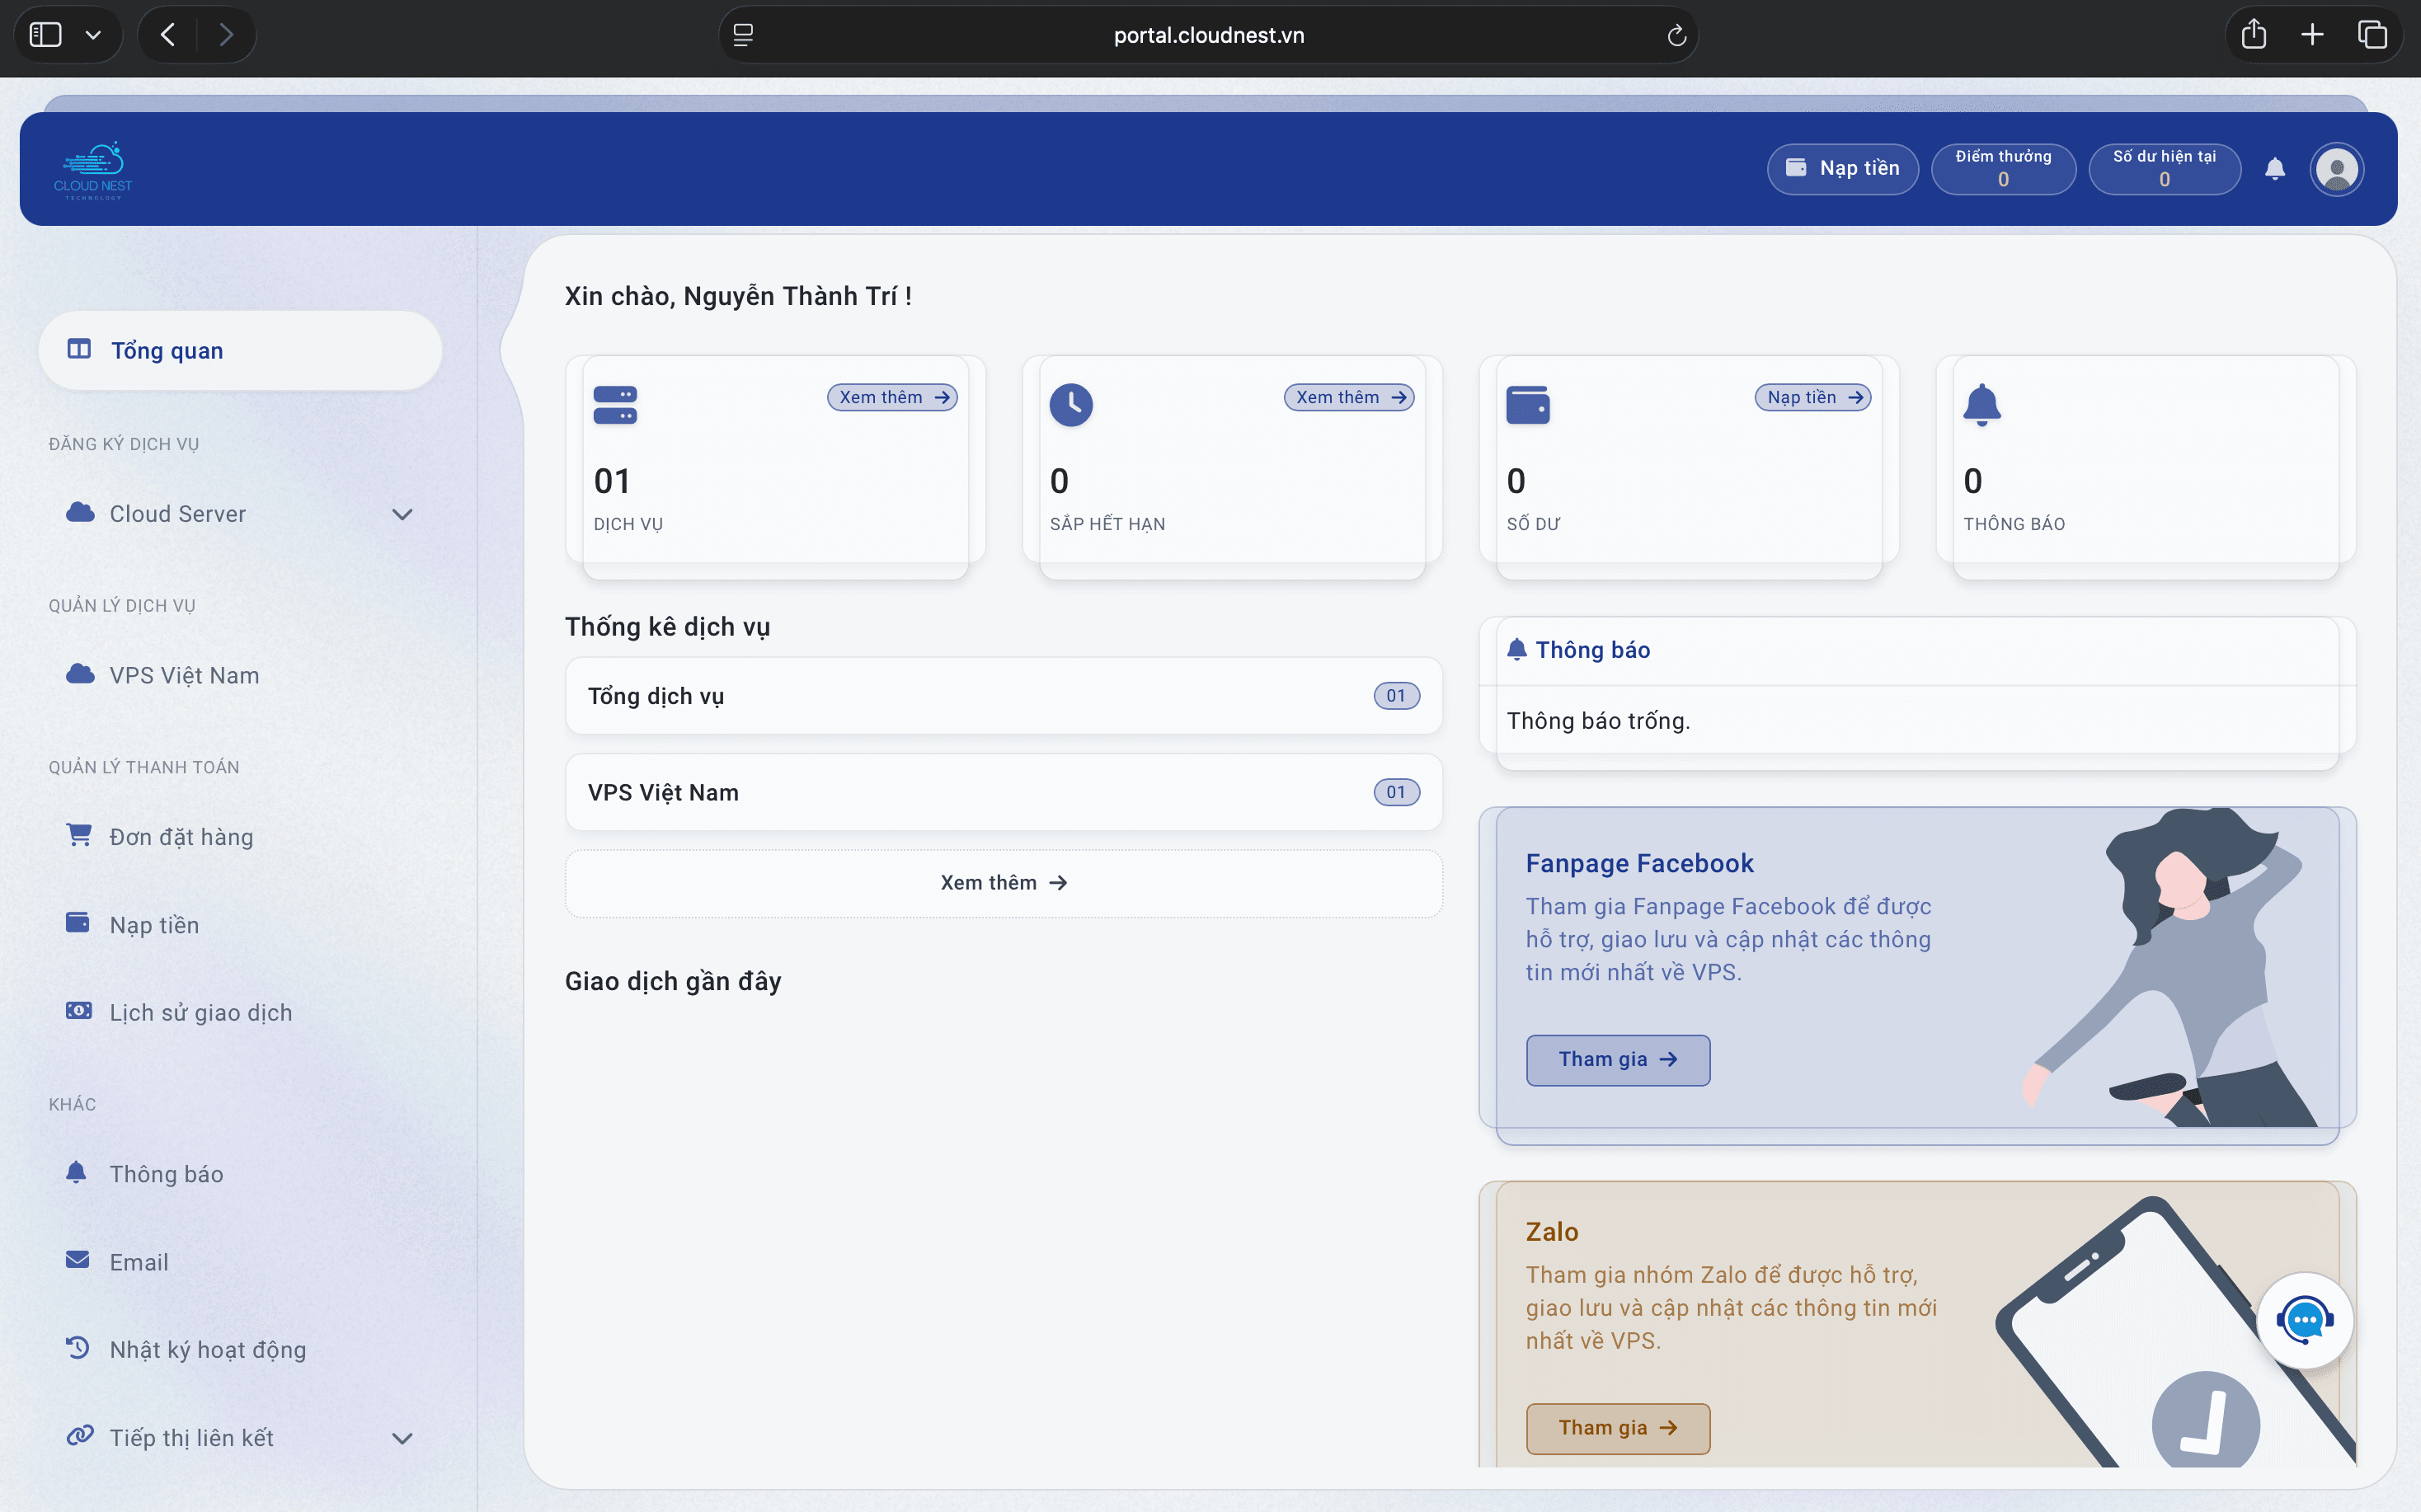Image resolution: width=2421 pixels, height=1512 pixels.
Task: Click the Thông báo panel heading
Action: pos(1592,650)
